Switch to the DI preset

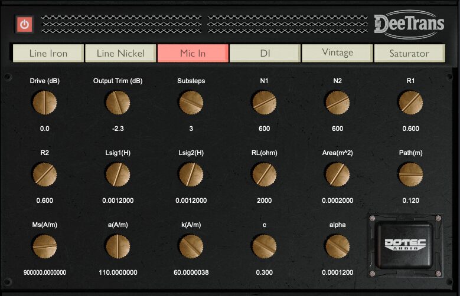click(265, 53)
